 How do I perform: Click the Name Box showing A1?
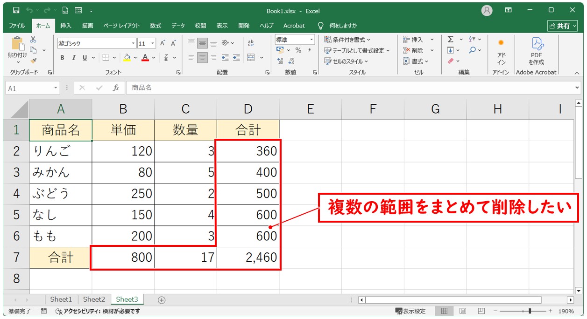point(29,88)
